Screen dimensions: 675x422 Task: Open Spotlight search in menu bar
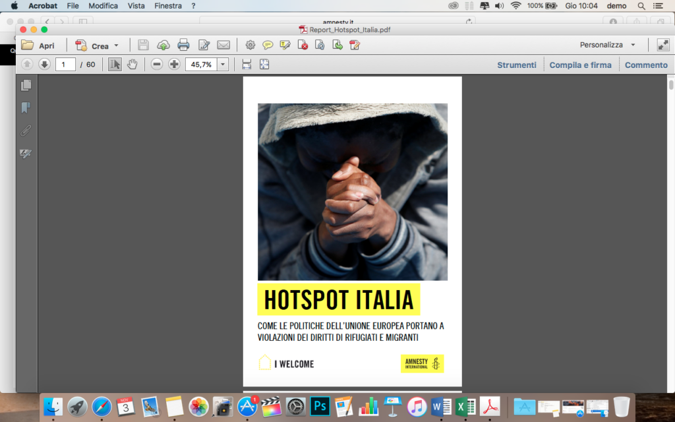pyautogui.click(x=641, y=5)
